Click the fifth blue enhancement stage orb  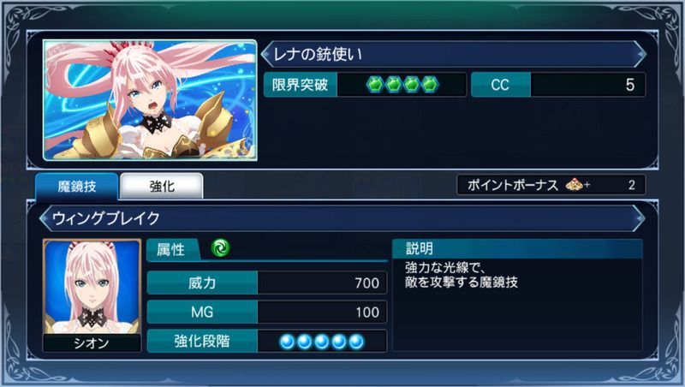[x=356, y=342]
